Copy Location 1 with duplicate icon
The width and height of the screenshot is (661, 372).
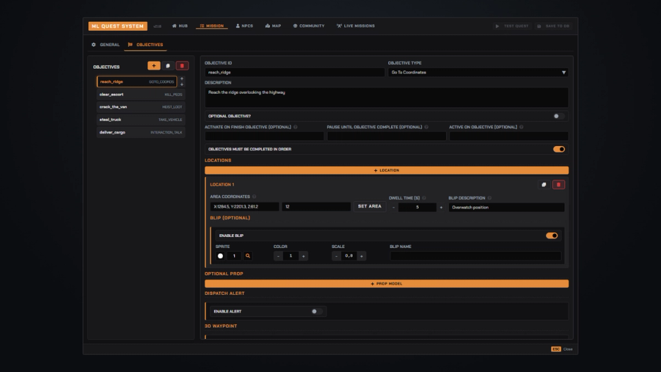[x=544, y=185]
